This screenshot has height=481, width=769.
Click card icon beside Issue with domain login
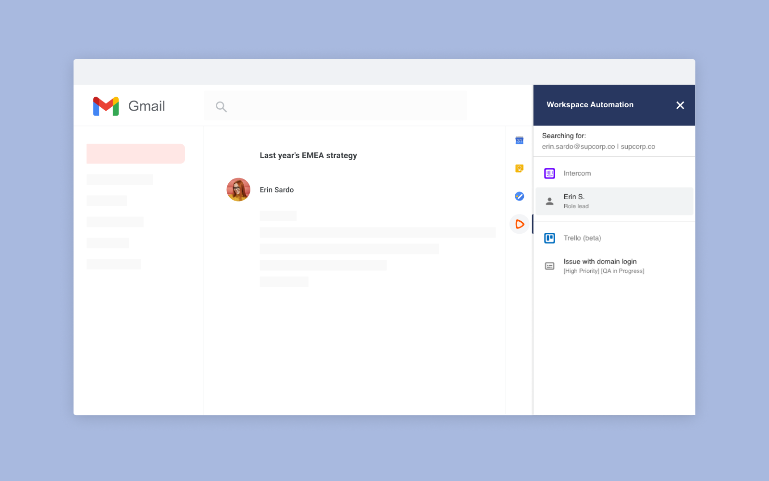[x=550, y=266]
